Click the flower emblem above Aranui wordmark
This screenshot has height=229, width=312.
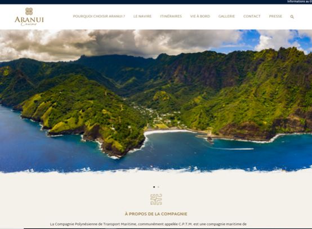point(29,11)
